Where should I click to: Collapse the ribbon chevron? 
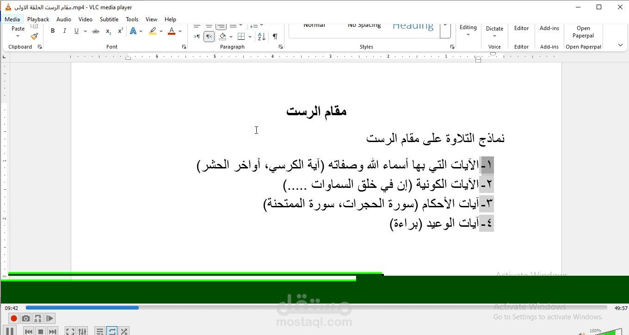coord(620,45)
